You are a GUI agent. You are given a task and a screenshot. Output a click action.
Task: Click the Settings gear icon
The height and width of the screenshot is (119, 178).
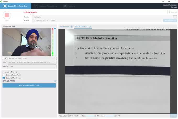pos(65,6)
